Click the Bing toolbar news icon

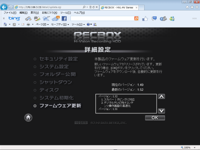click(28, 19)
